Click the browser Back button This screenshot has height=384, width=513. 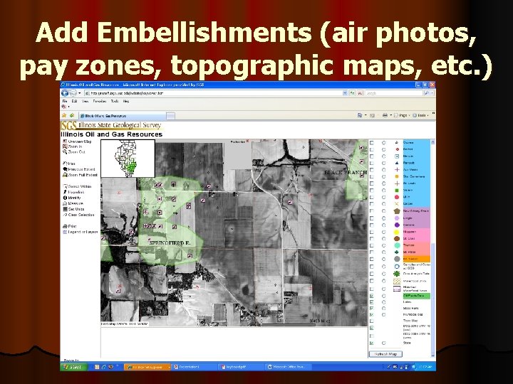point(65,93)
